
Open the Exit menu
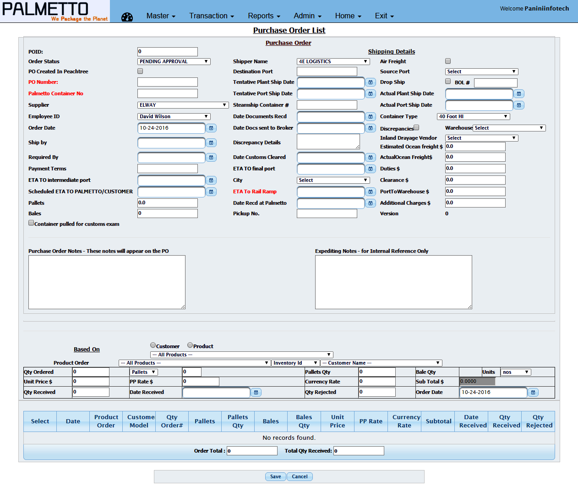click(384, 16)
